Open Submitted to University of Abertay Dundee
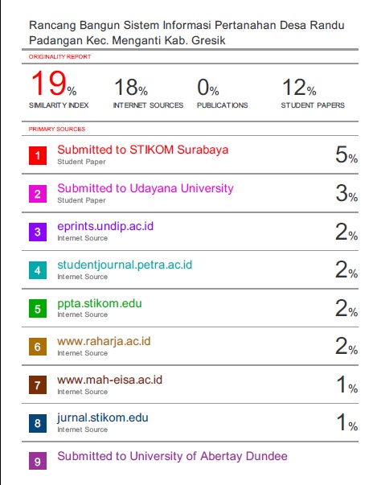Image resolution: width=377 pixels, height=485 pixels. (x=173, y=456)
